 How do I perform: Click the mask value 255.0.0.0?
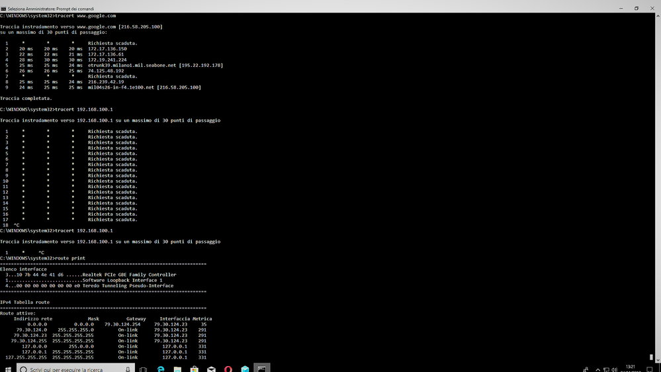[81, 346]
